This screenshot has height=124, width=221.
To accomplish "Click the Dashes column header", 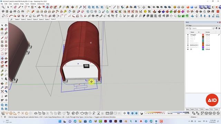I will coord(208,32).
